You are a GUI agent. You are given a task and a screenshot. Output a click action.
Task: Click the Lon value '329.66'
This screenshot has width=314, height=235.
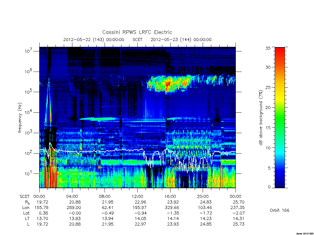point(172,208)
